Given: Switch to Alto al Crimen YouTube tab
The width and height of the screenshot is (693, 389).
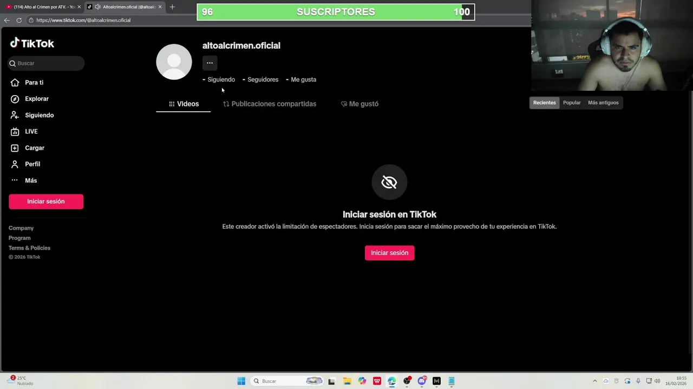Looking at the screenshot, I should click(43, 7).
